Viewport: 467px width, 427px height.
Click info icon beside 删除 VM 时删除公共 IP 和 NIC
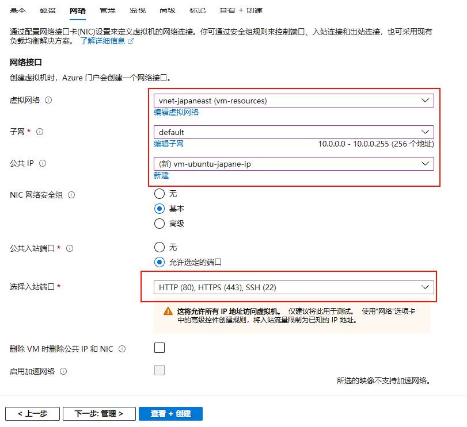(x=122, y=349)
